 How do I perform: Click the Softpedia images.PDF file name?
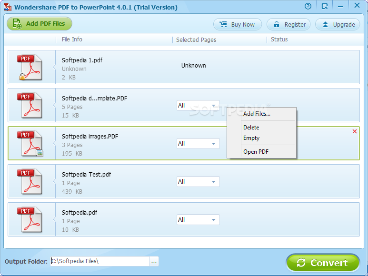[90, 137]
